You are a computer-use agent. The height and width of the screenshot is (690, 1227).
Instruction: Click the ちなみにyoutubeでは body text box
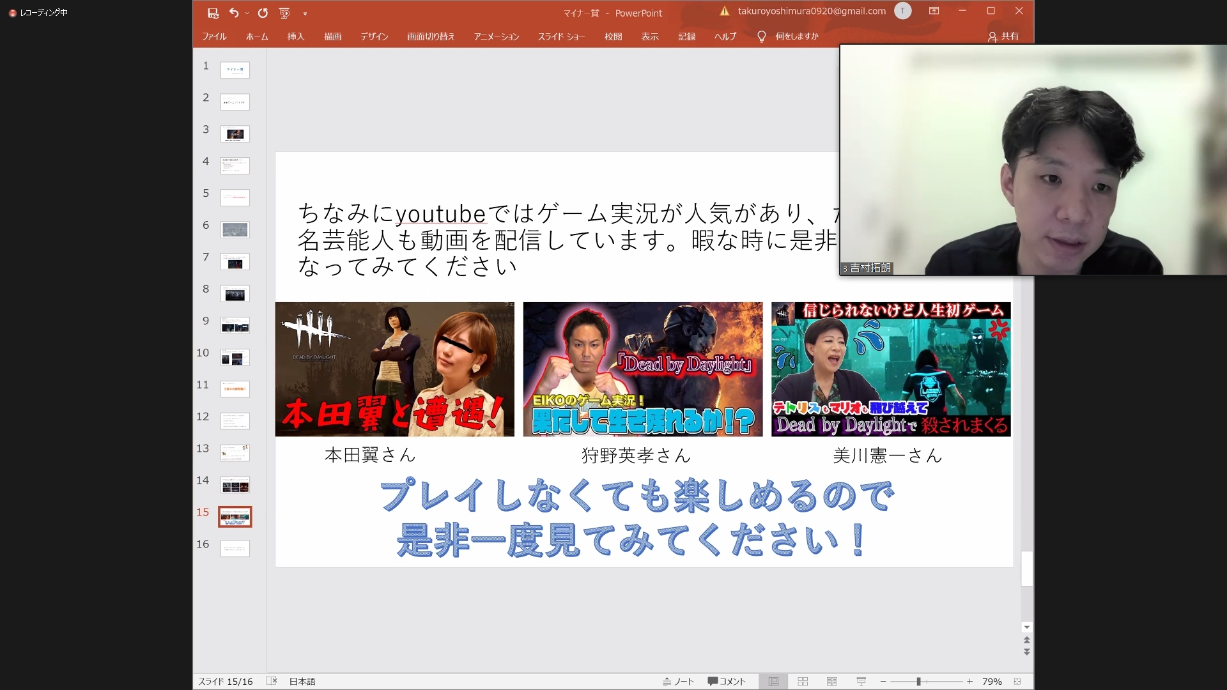[567, 240]
